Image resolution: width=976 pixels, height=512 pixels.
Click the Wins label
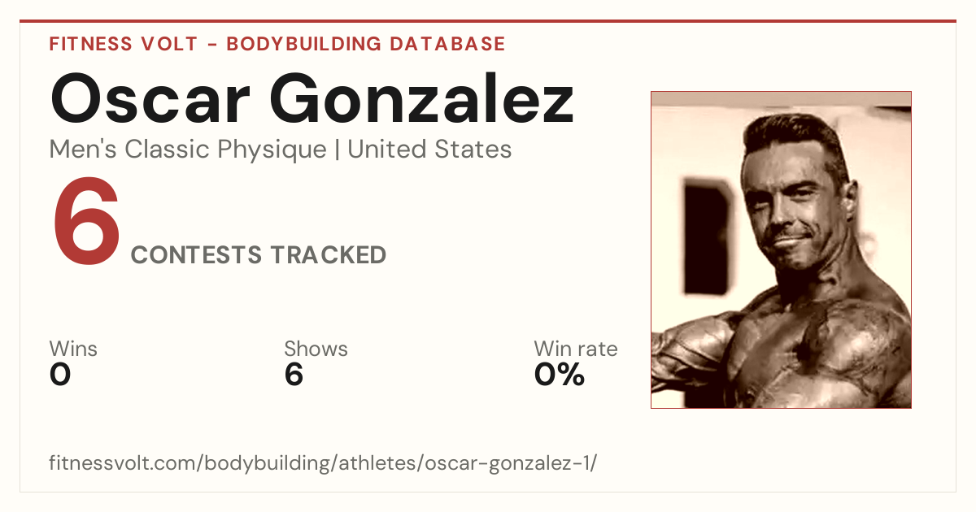coord(73,349)
